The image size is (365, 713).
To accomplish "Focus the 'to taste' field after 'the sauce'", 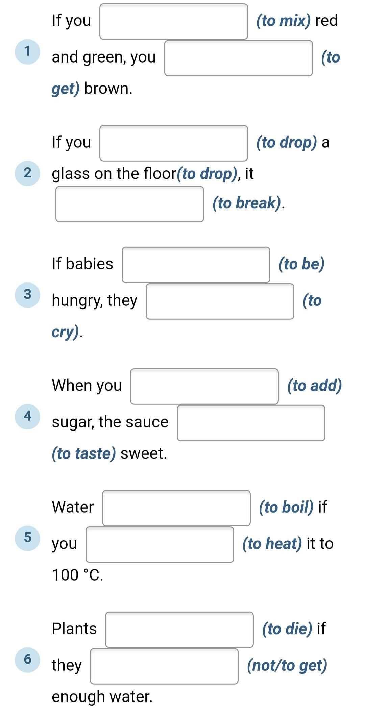I will (x=251, y=423).
